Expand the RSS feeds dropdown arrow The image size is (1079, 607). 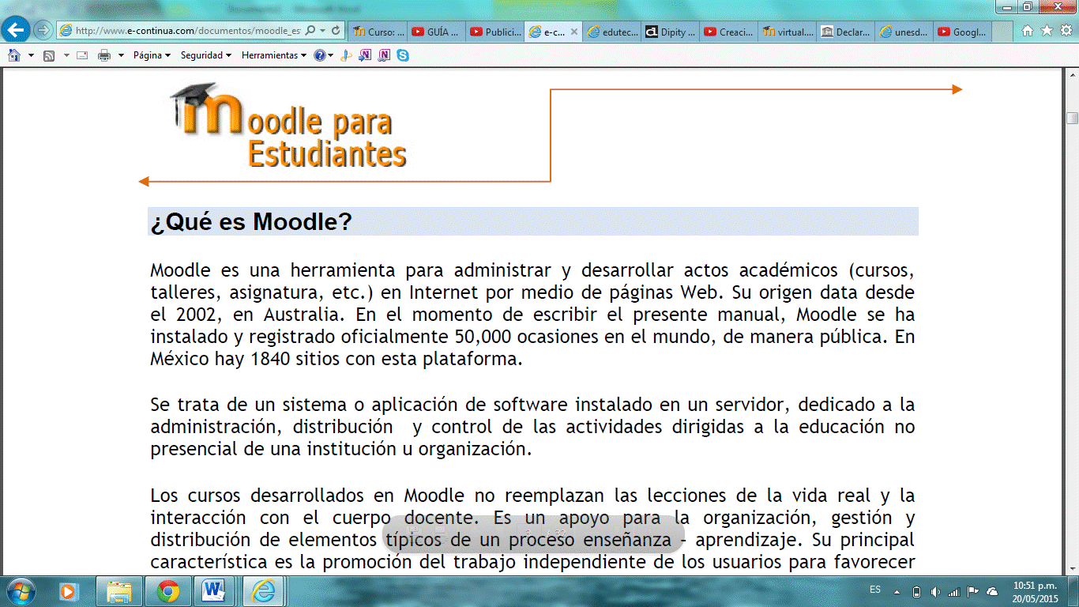click(x=66, y=55)
